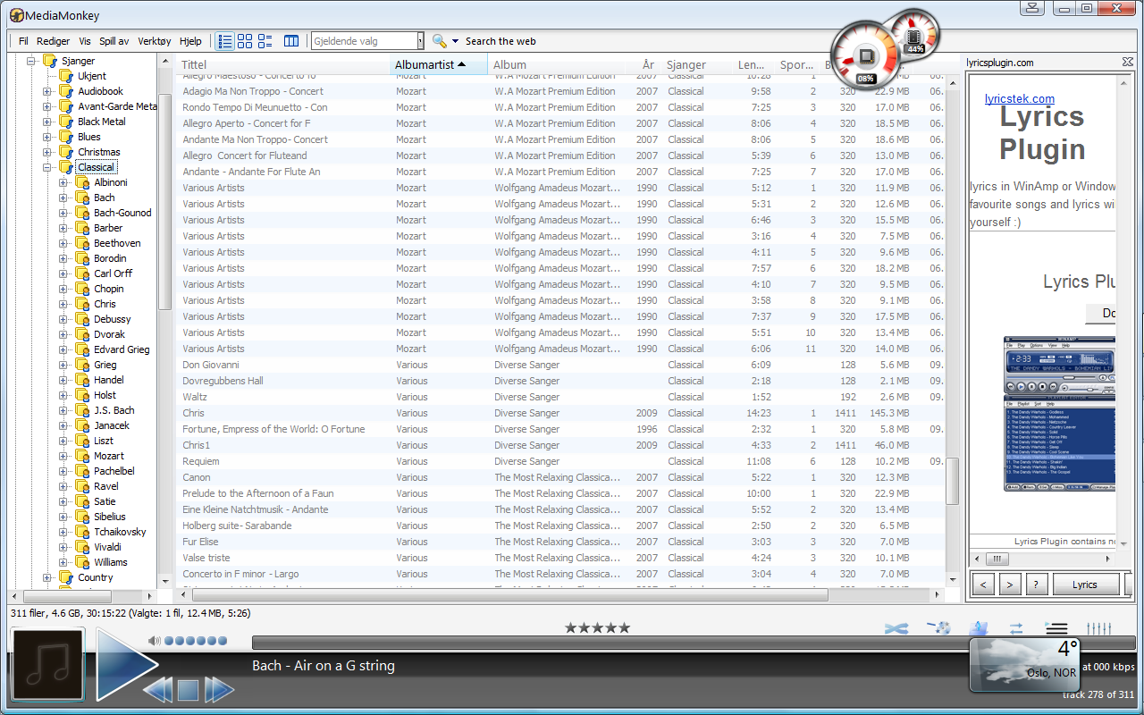
Task: Collapse the Sjanger root node
Action: click(x=31, y=61)
